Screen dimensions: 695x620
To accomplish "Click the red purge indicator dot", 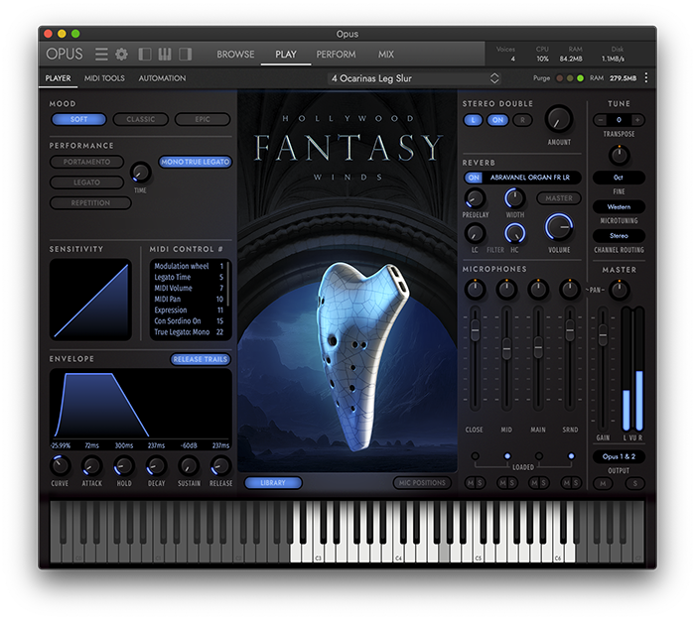I will click(559, 78).
